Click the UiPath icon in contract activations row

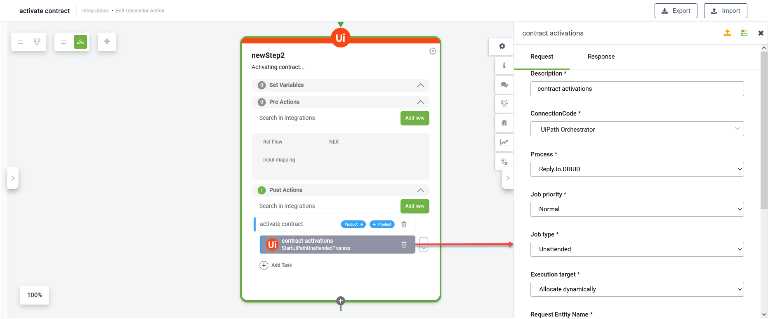[272, 245]
